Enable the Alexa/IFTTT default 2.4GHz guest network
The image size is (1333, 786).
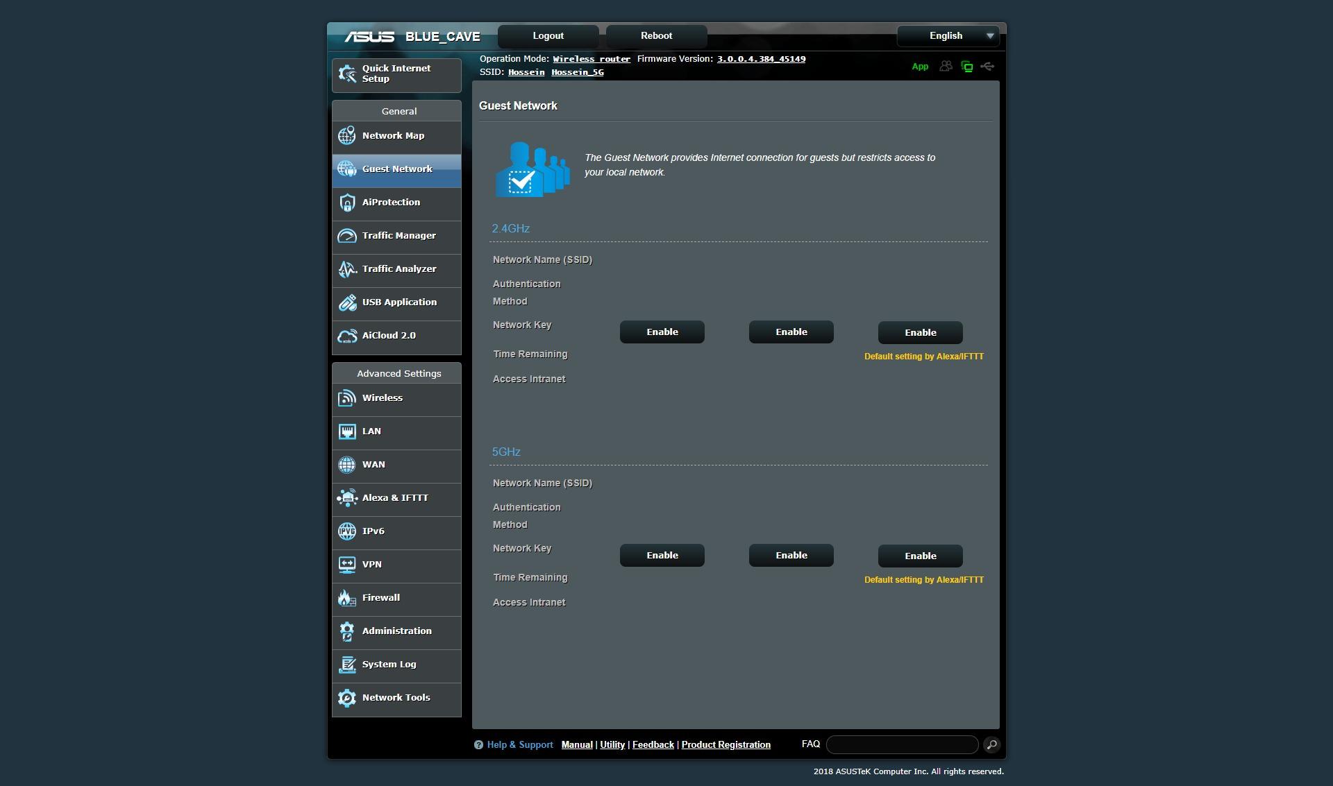(920, 333)
